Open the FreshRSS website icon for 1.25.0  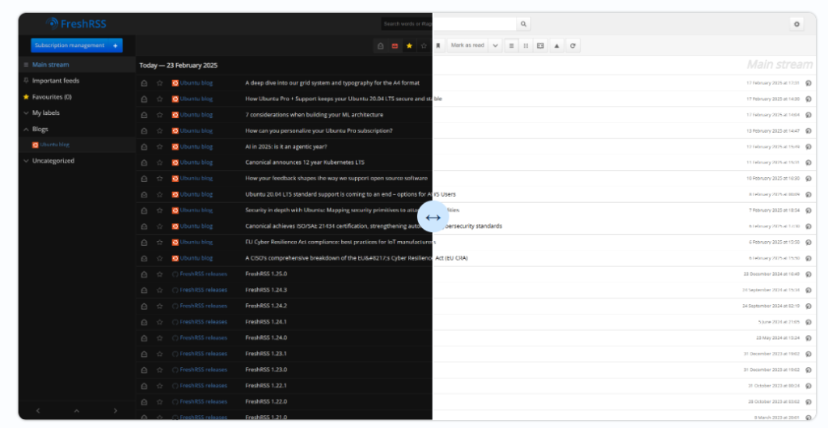(x=808, y=274)
